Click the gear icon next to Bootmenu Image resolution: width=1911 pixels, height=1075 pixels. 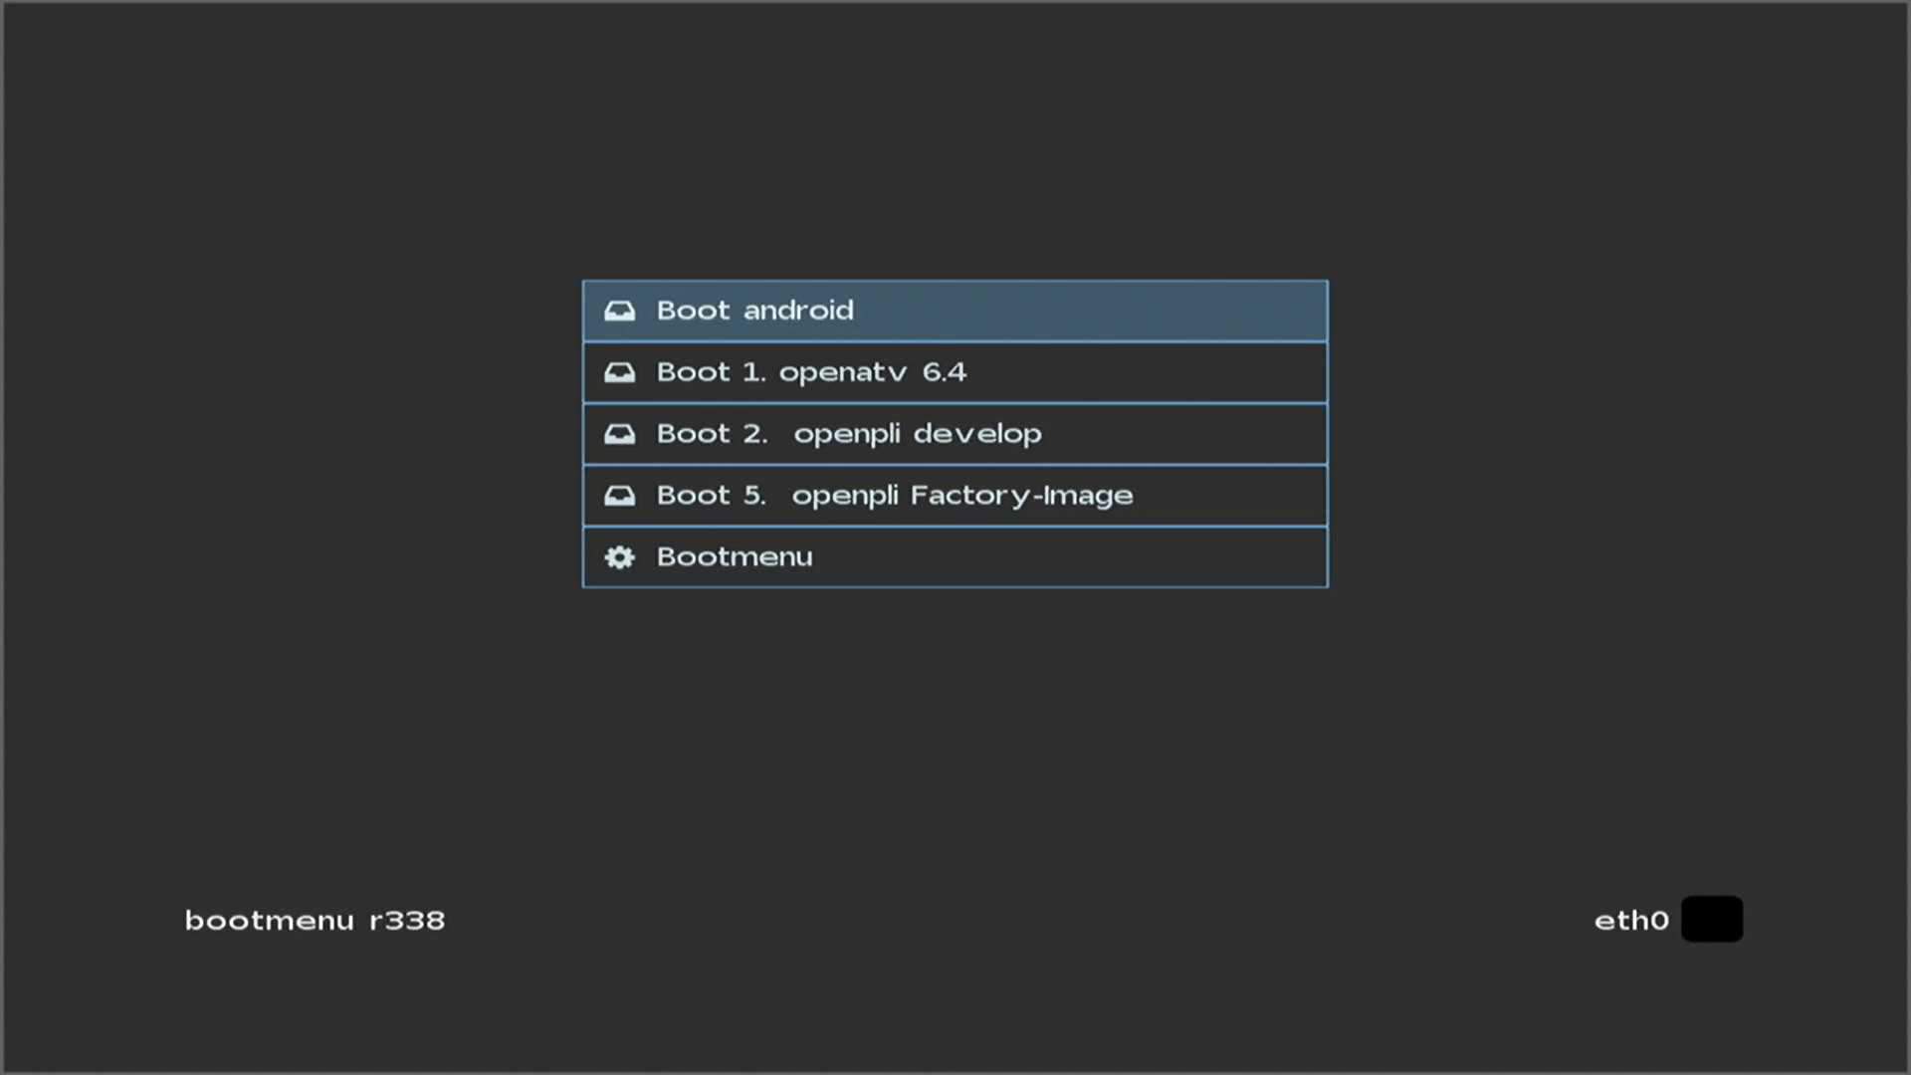619,557
